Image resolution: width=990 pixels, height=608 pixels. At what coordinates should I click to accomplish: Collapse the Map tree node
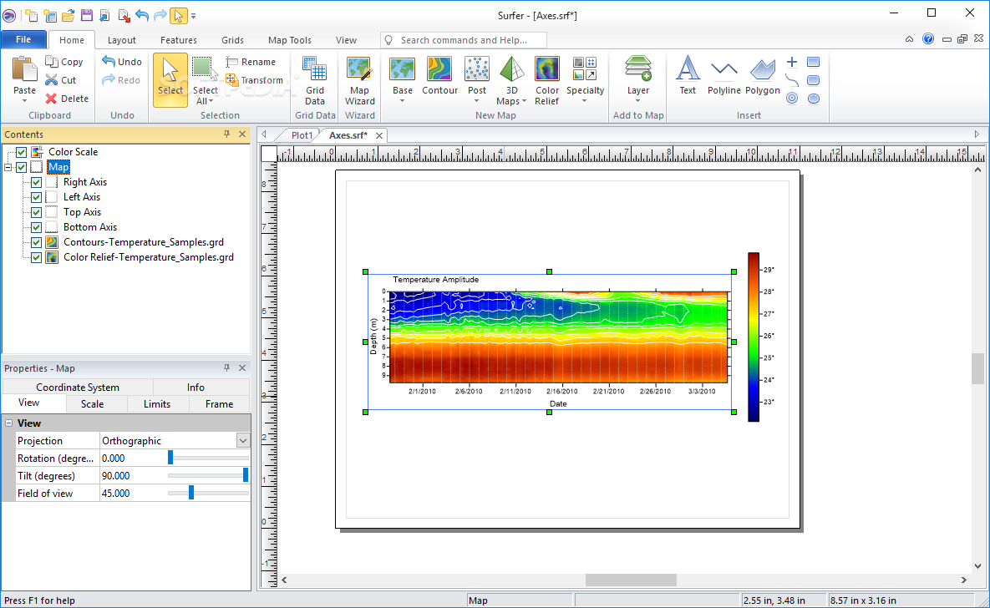pos(8,167)
